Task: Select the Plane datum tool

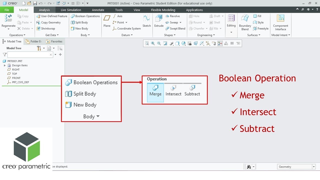Action: (107, 21)
